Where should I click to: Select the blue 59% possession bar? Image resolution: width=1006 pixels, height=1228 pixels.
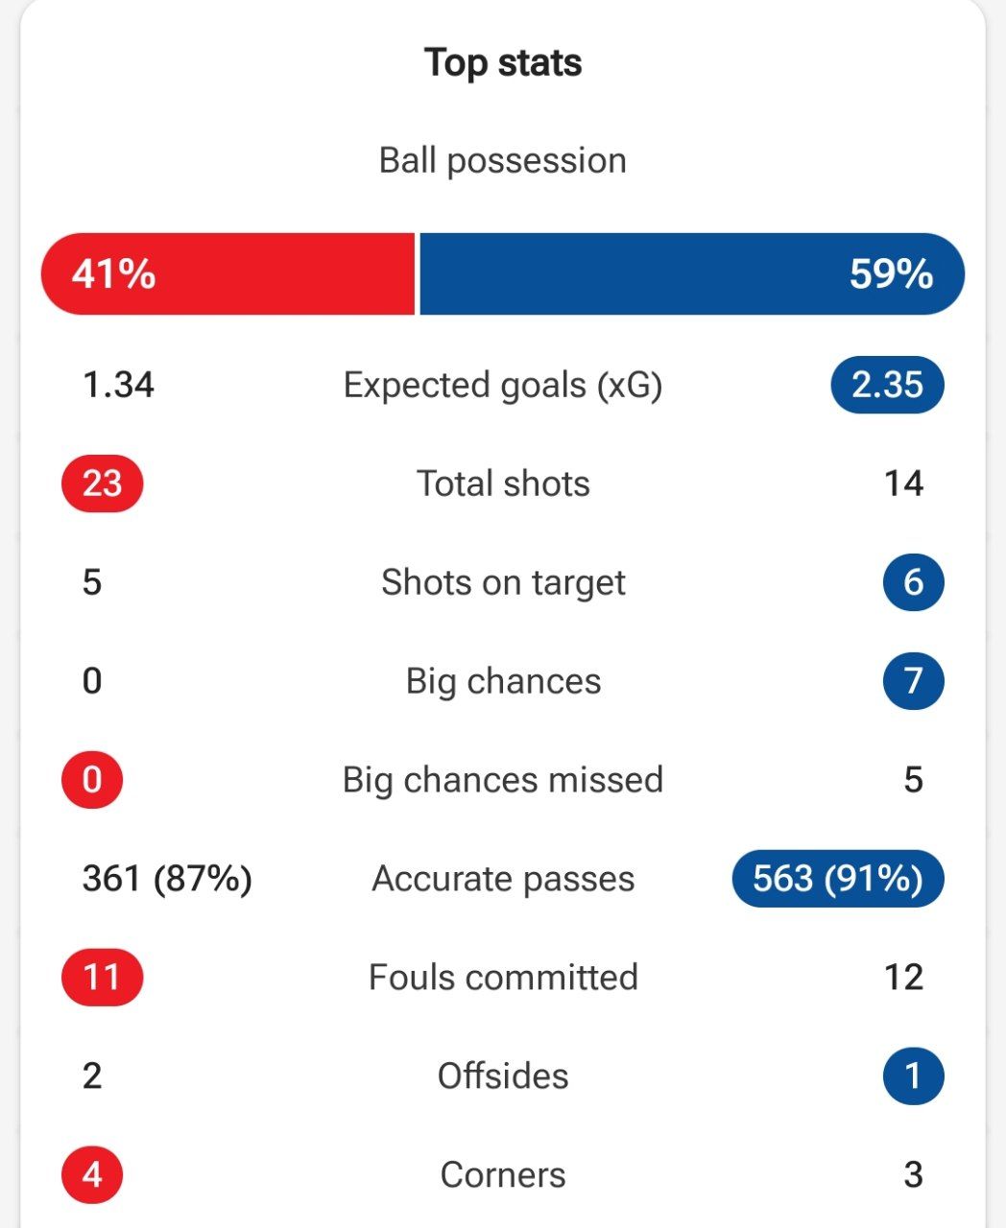(692, 273)
